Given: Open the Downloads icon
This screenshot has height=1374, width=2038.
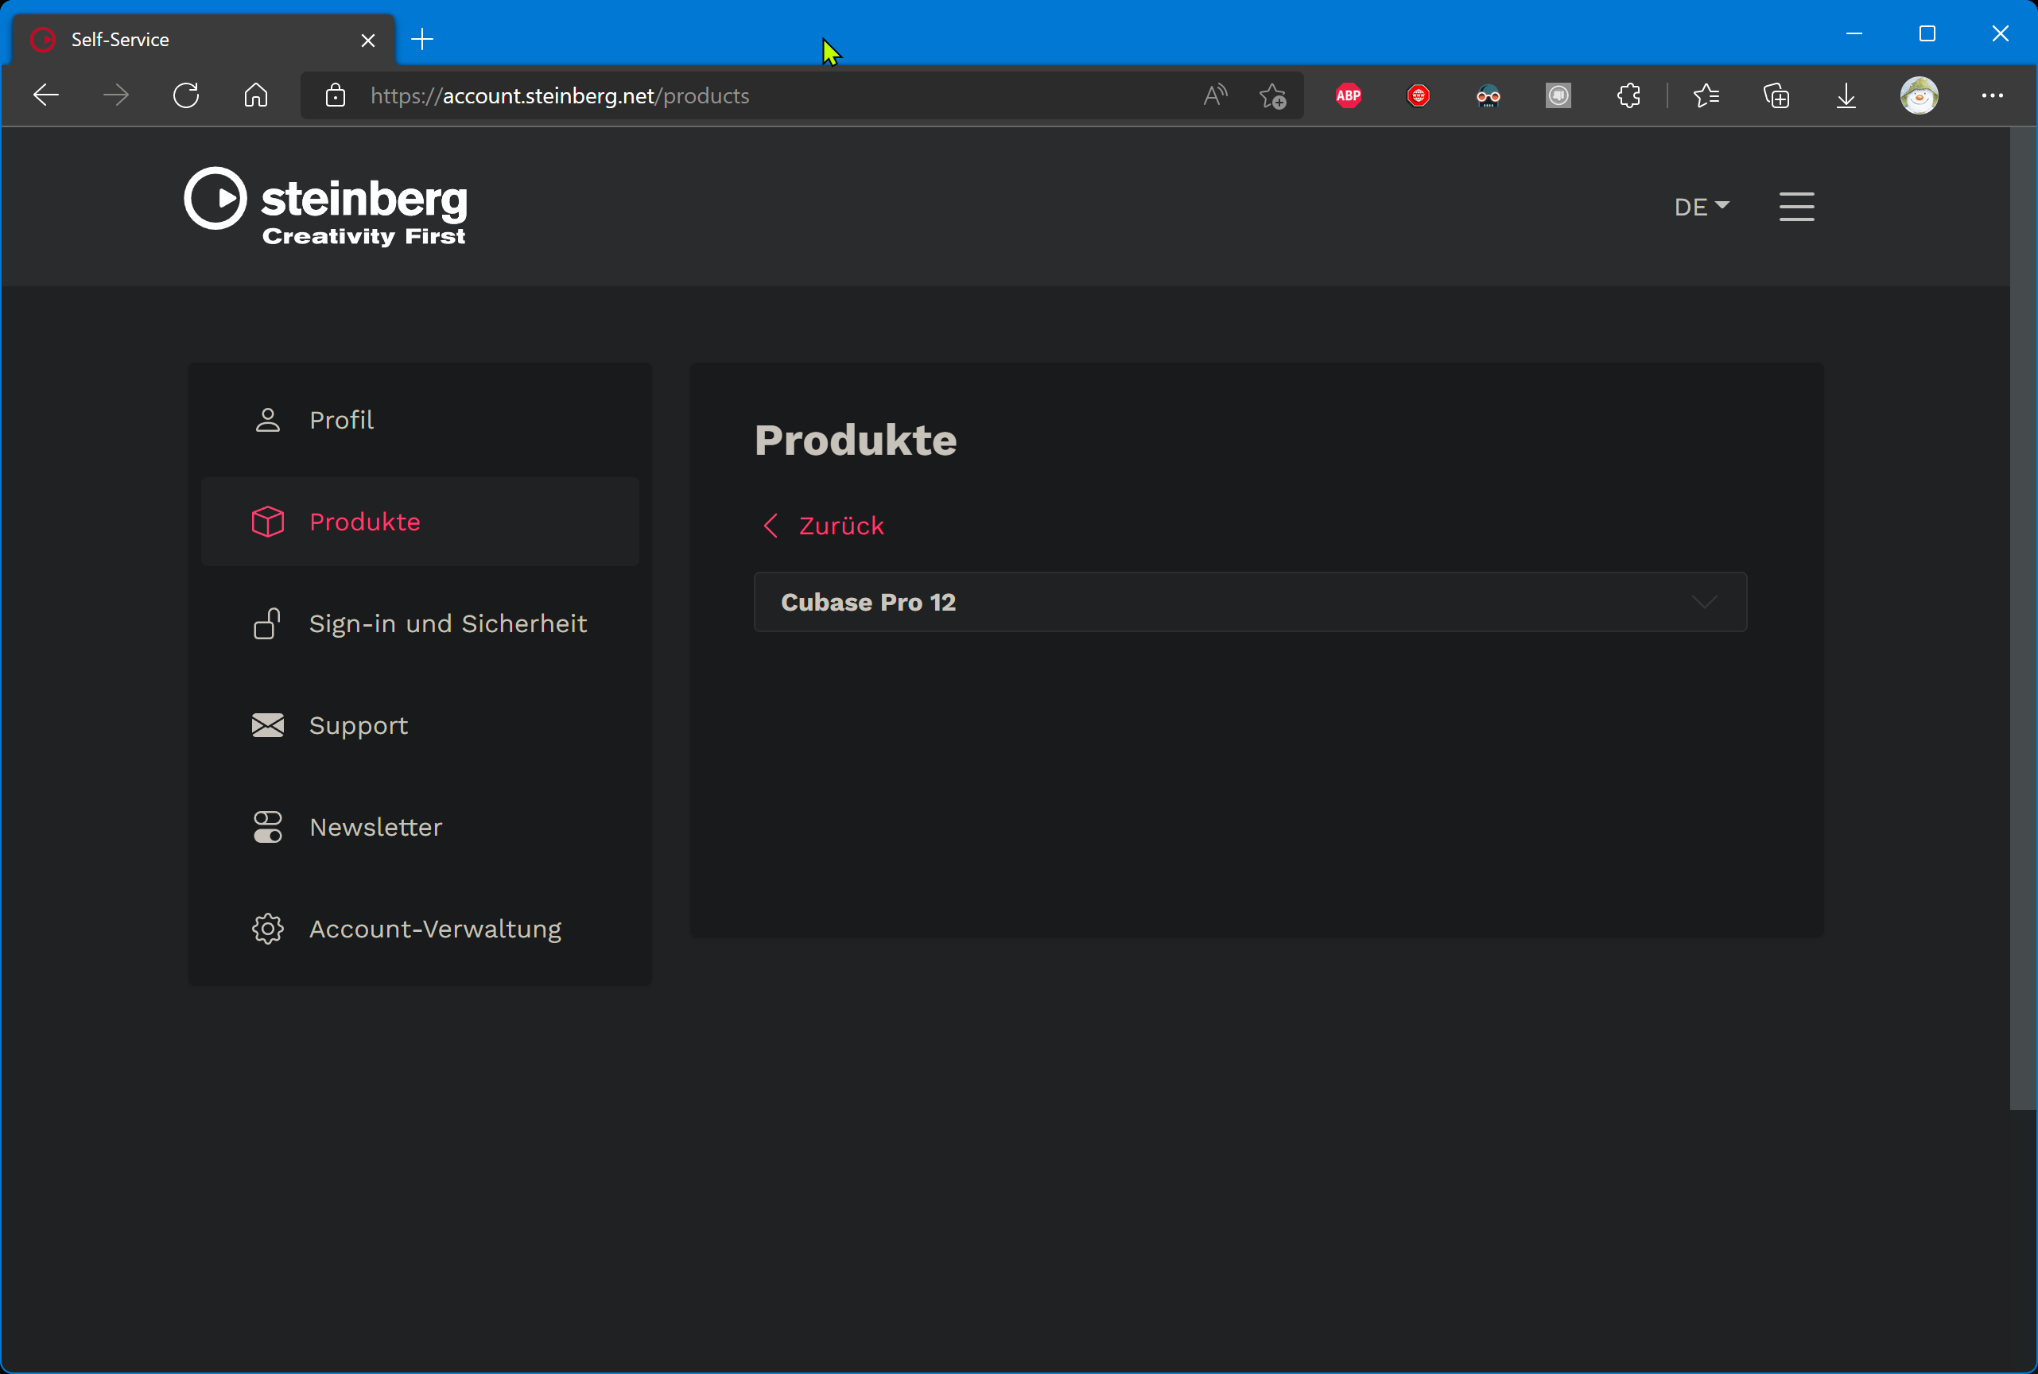Looking at the screenshot, I should (x=1846, y=95).
